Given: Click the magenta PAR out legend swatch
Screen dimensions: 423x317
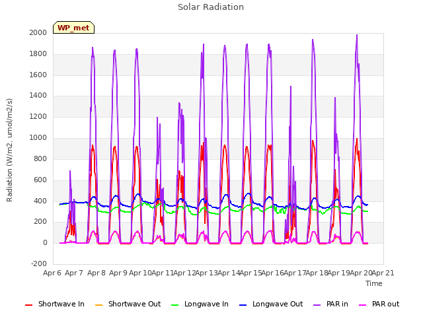Looking at the screenshot, I should pos(363,305).
